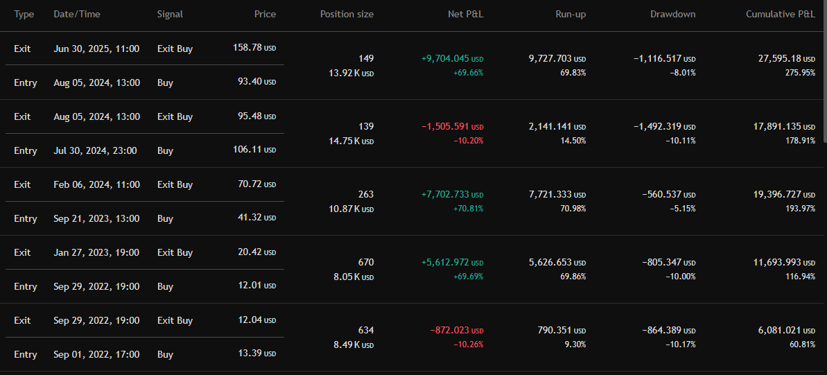
Task: Select the Sep 01, 2022 entry date
Action: click(x=96, y=354)
